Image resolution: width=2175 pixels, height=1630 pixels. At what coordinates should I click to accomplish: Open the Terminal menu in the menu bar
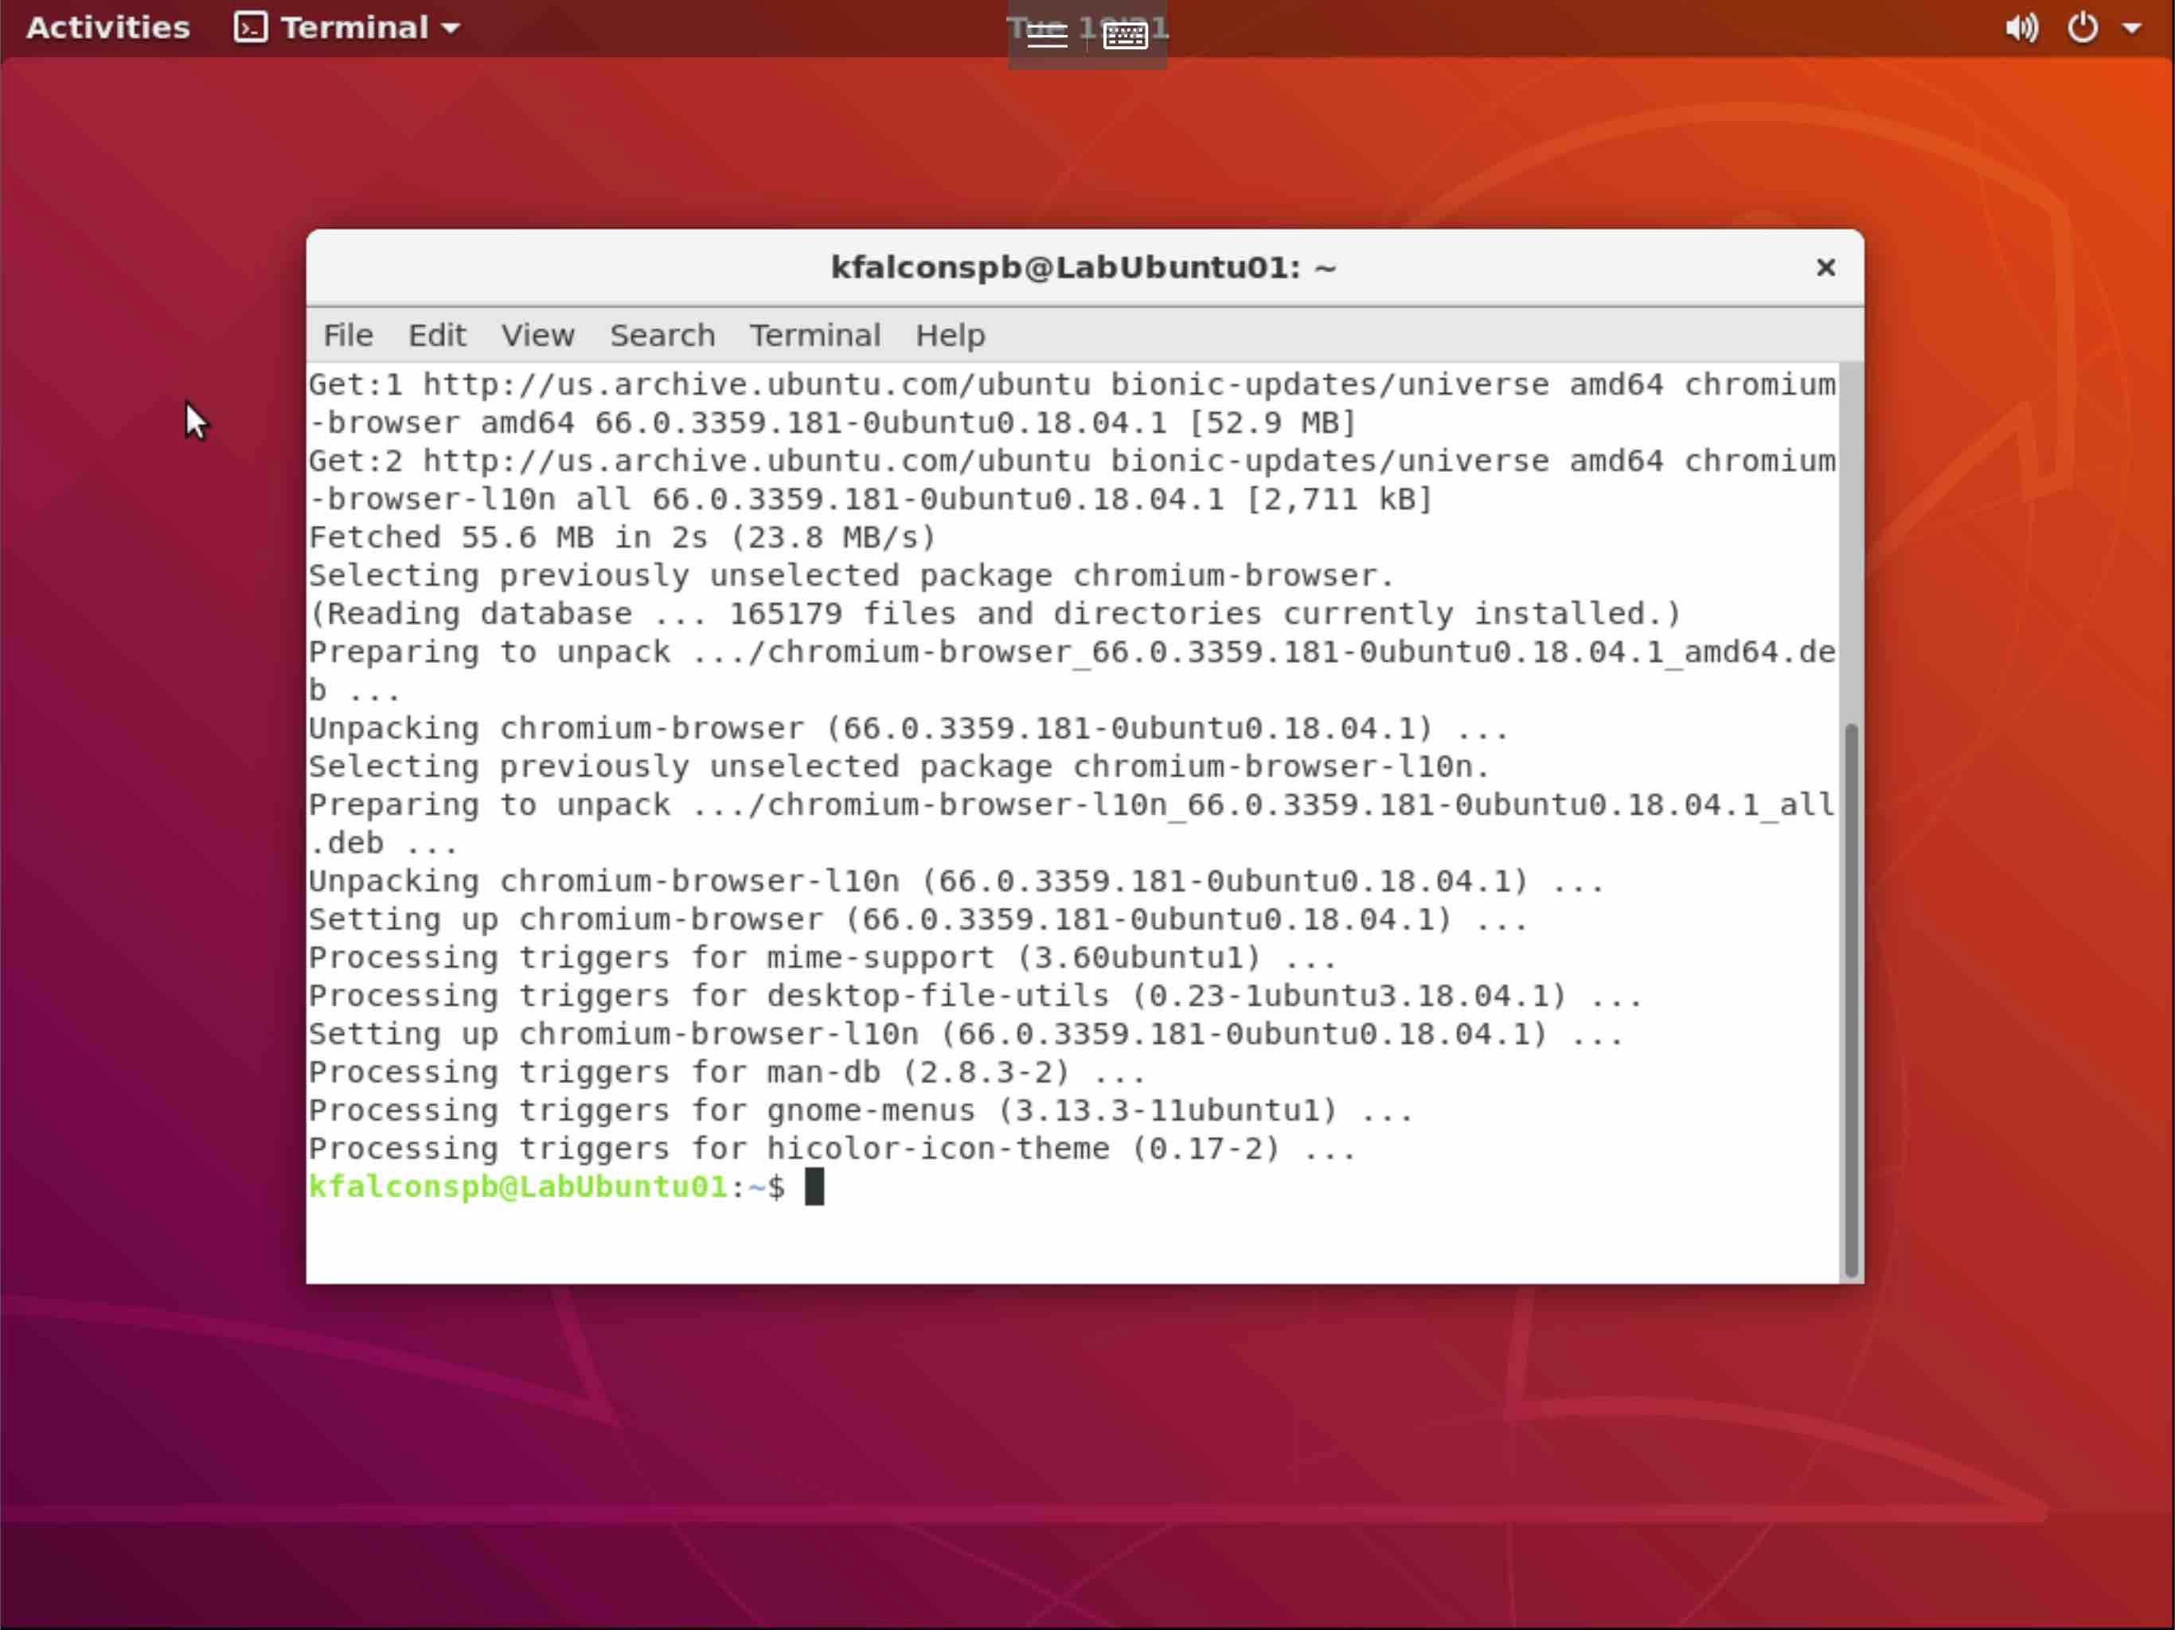pos(815,335)
